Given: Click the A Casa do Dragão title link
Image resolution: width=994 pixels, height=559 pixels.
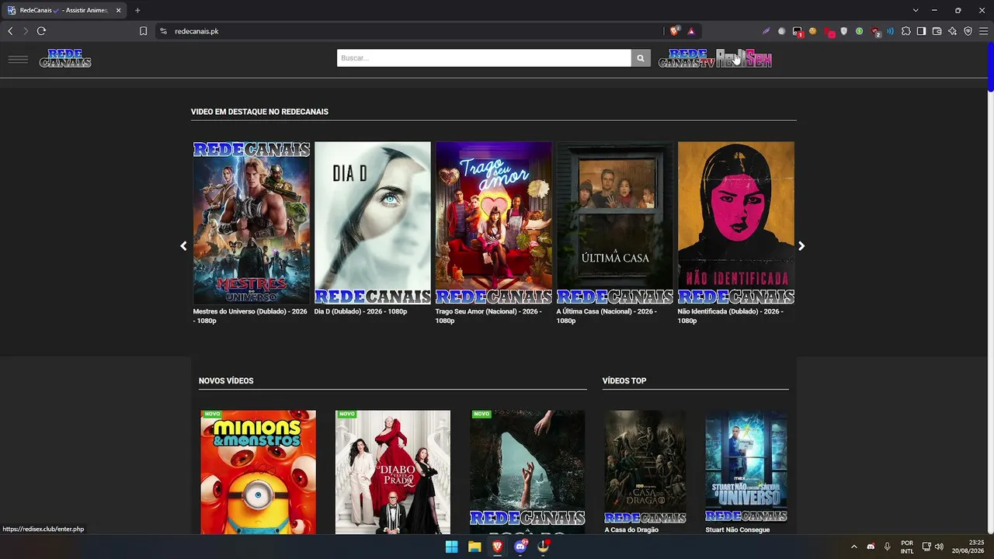Looking at the screenshot, I should click(x=631, y=529).
